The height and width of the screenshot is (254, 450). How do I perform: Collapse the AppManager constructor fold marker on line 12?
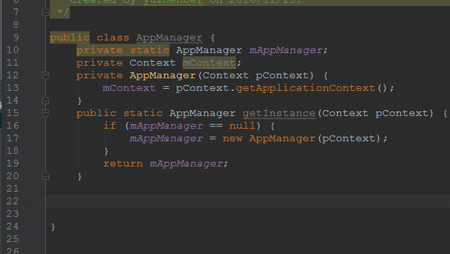(45, 76)
